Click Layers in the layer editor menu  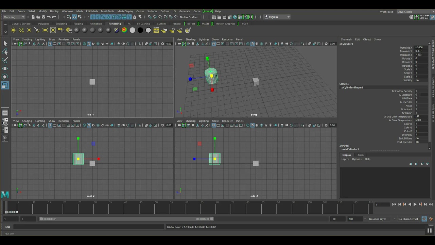tap(345, 159)
